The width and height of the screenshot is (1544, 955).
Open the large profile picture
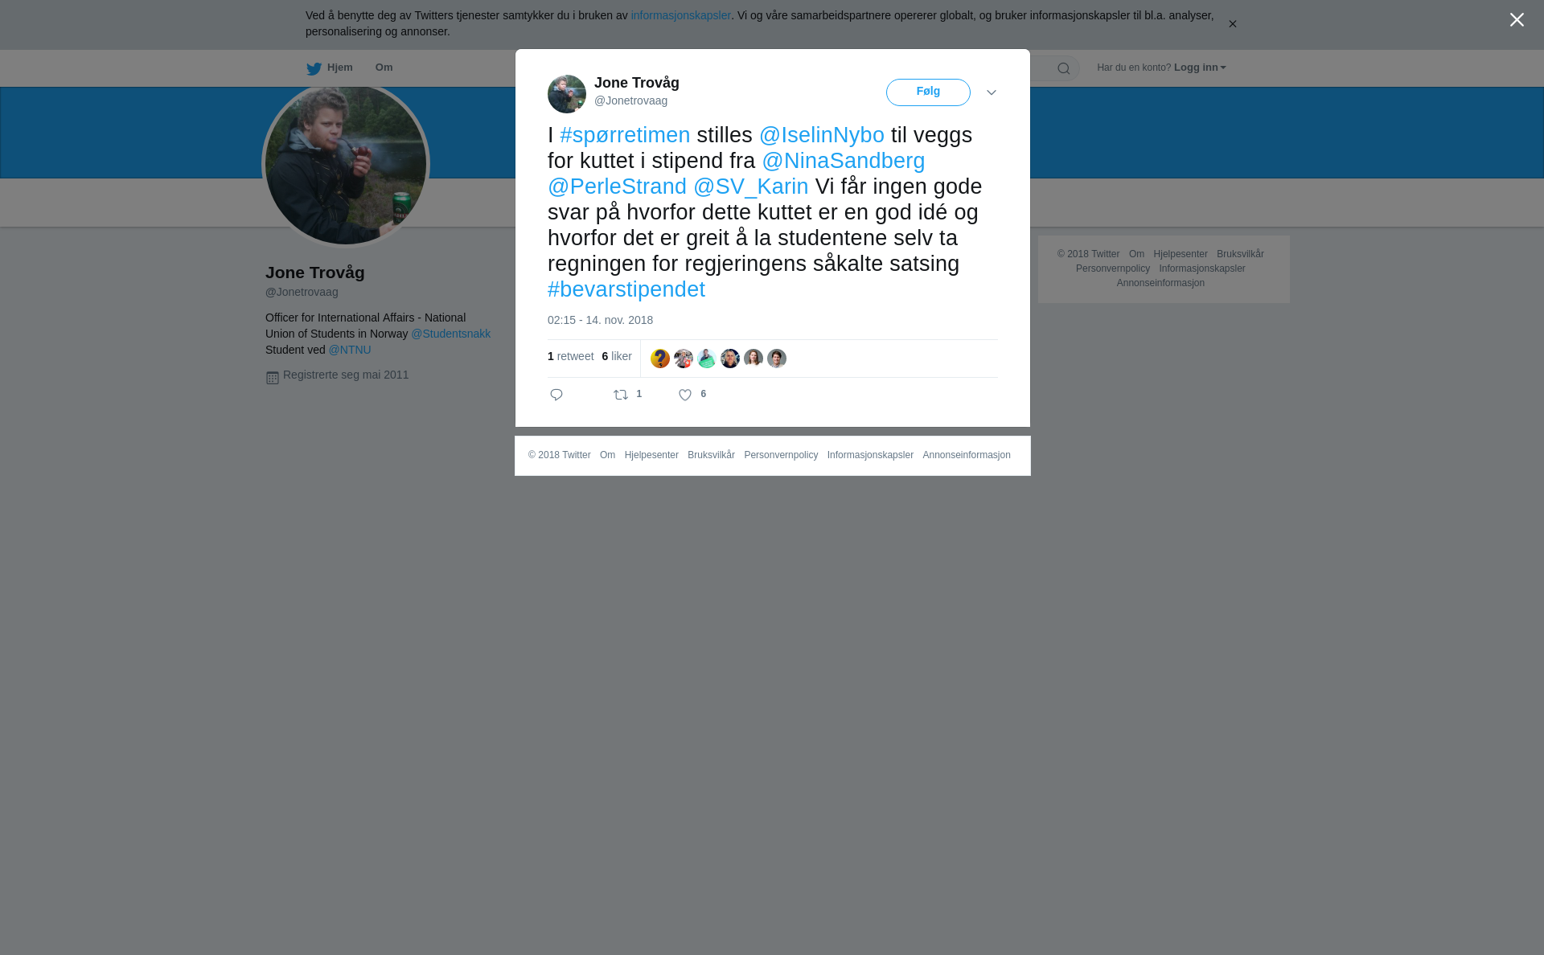[346, 164]
